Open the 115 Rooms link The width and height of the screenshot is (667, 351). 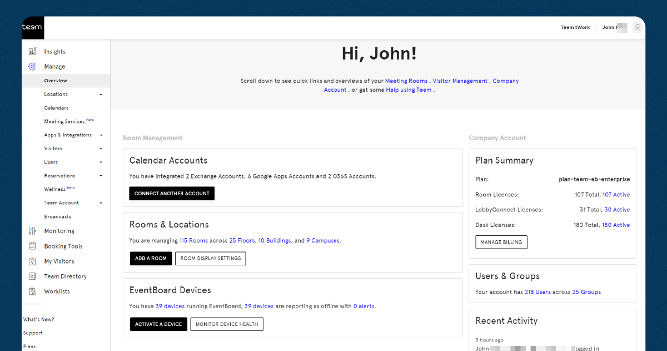click(x=193, y=241)
